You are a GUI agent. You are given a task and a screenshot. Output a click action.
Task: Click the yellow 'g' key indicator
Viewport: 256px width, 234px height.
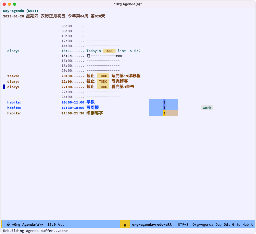[x=125, y=225]
